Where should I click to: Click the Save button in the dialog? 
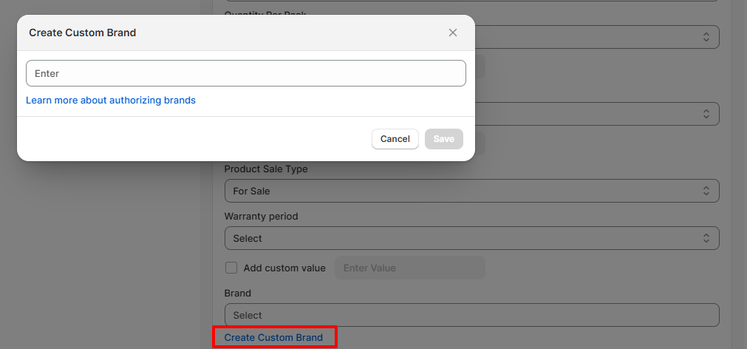pos(444,139)
